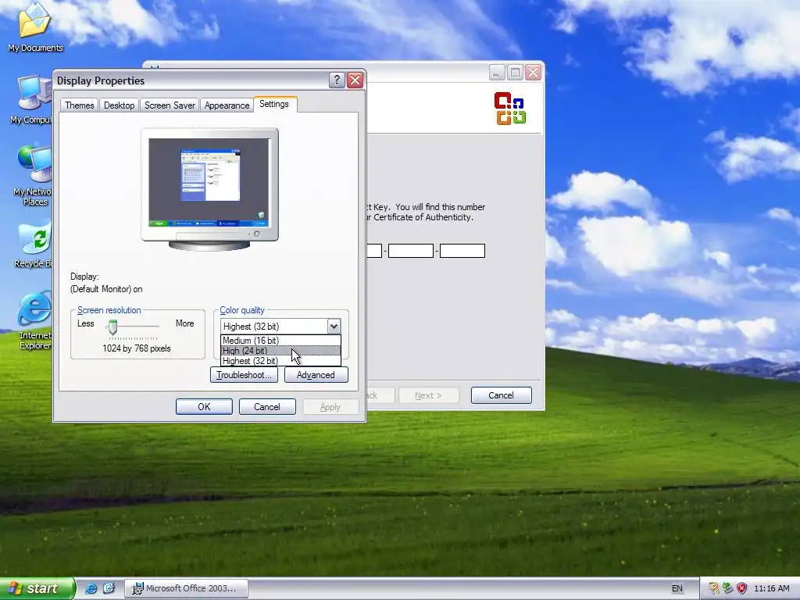
Task: Click the fourth product key field
Action: coord(411,251)
